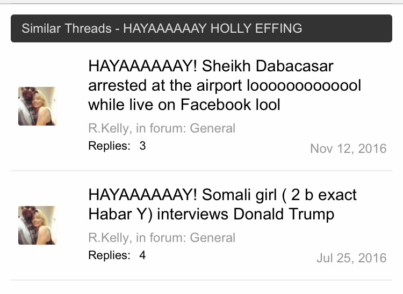Click the 'Replies:' label with 3 replies
This screenshot has width=403, height=294.
[110, 146]
